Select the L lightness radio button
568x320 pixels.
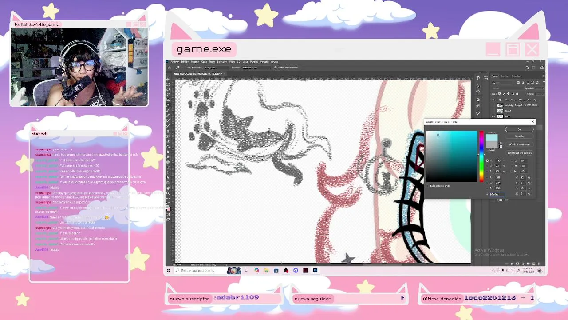tap(512, 160)
